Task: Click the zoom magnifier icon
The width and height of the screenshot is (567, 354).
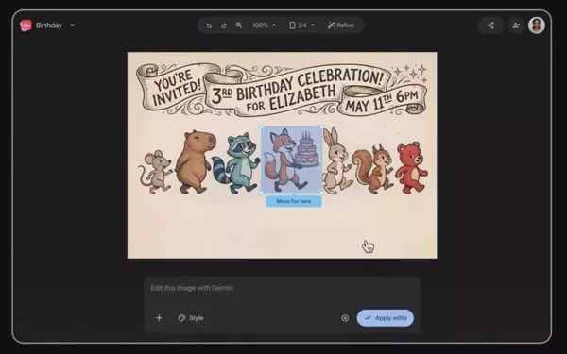Action: point(239,25)
